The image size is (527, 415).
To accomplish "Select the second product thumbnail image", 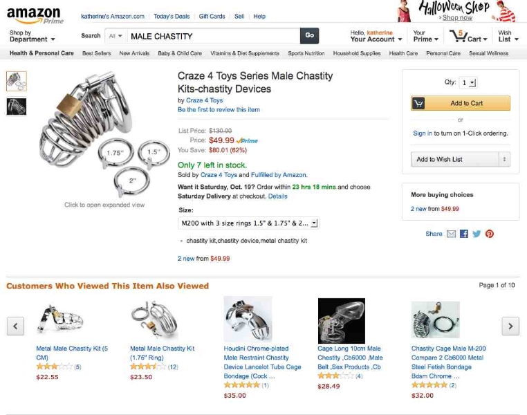I will coord(16,106).
